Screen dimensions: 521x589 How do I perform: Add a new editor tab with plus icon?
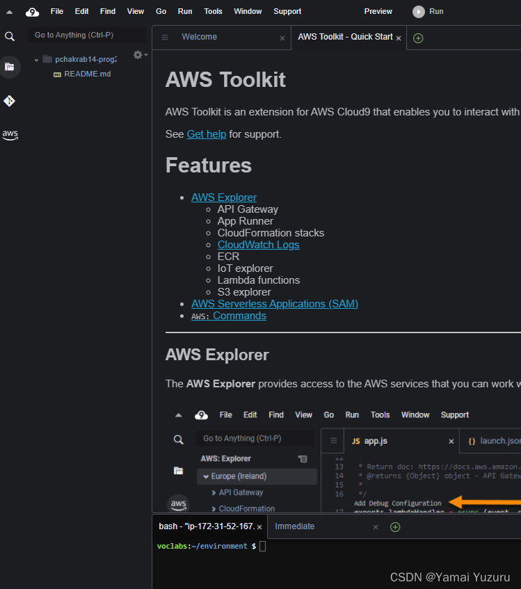[418, 38]
